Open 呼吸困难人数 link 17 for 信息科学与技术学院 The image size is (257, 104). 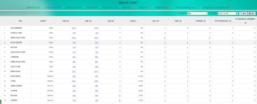click(x=209, y=38)
